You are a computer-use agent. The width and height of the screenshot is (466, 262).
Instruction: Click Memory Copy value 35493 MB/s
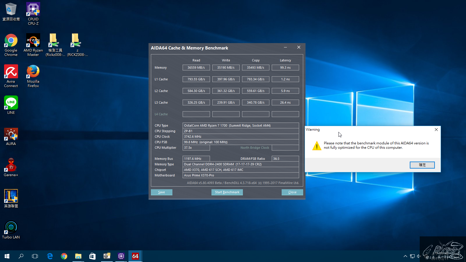click(x=256, y=68)
